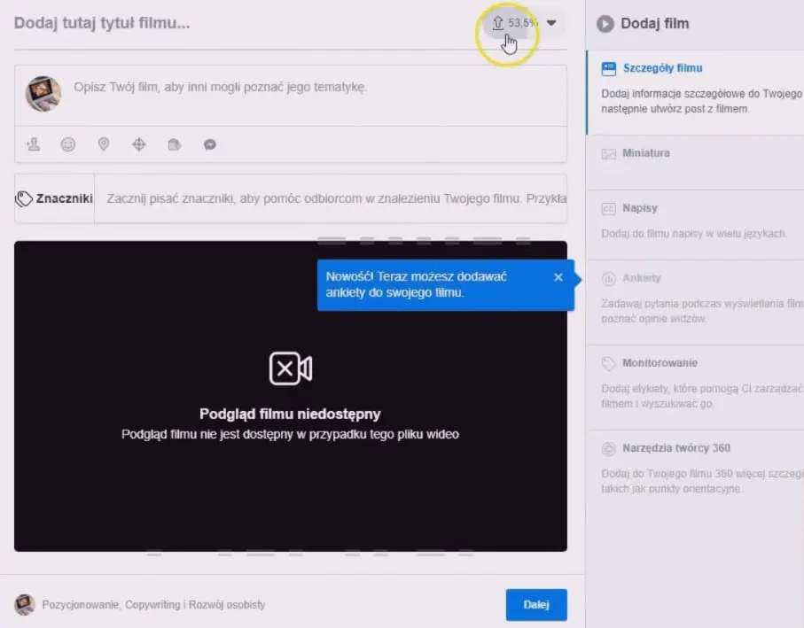Click the profile picture beside description field
The width and height of the screenshot is (804, 628).
43,94
